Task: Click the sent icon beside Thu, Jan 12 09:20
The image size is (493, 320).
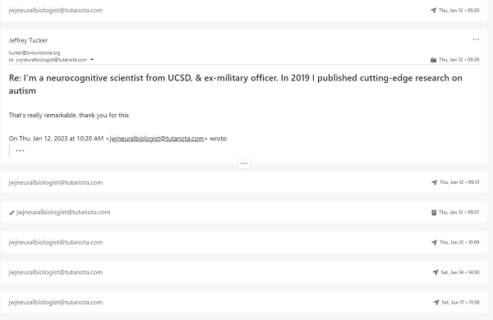Action: 433,11
